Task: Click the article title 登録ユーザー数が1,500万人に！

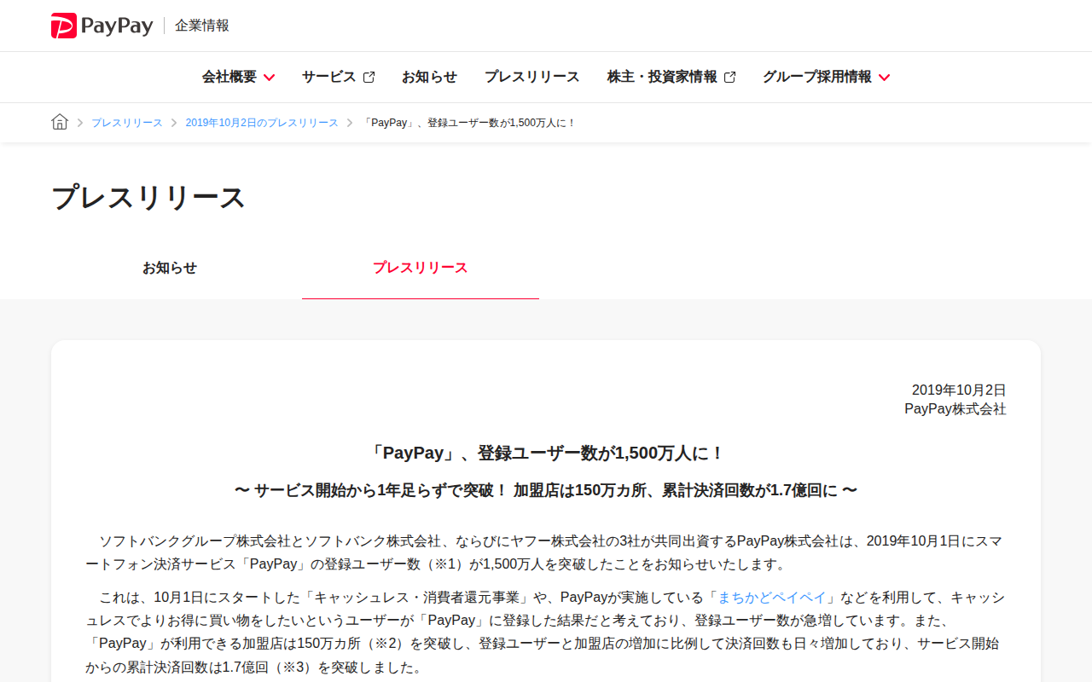Action: click(x=546, y=454)
